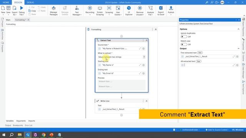Add activity above Extract Text
Image resolution: width=246 pixels, height=138 pixels.
(x=121, y=36)
